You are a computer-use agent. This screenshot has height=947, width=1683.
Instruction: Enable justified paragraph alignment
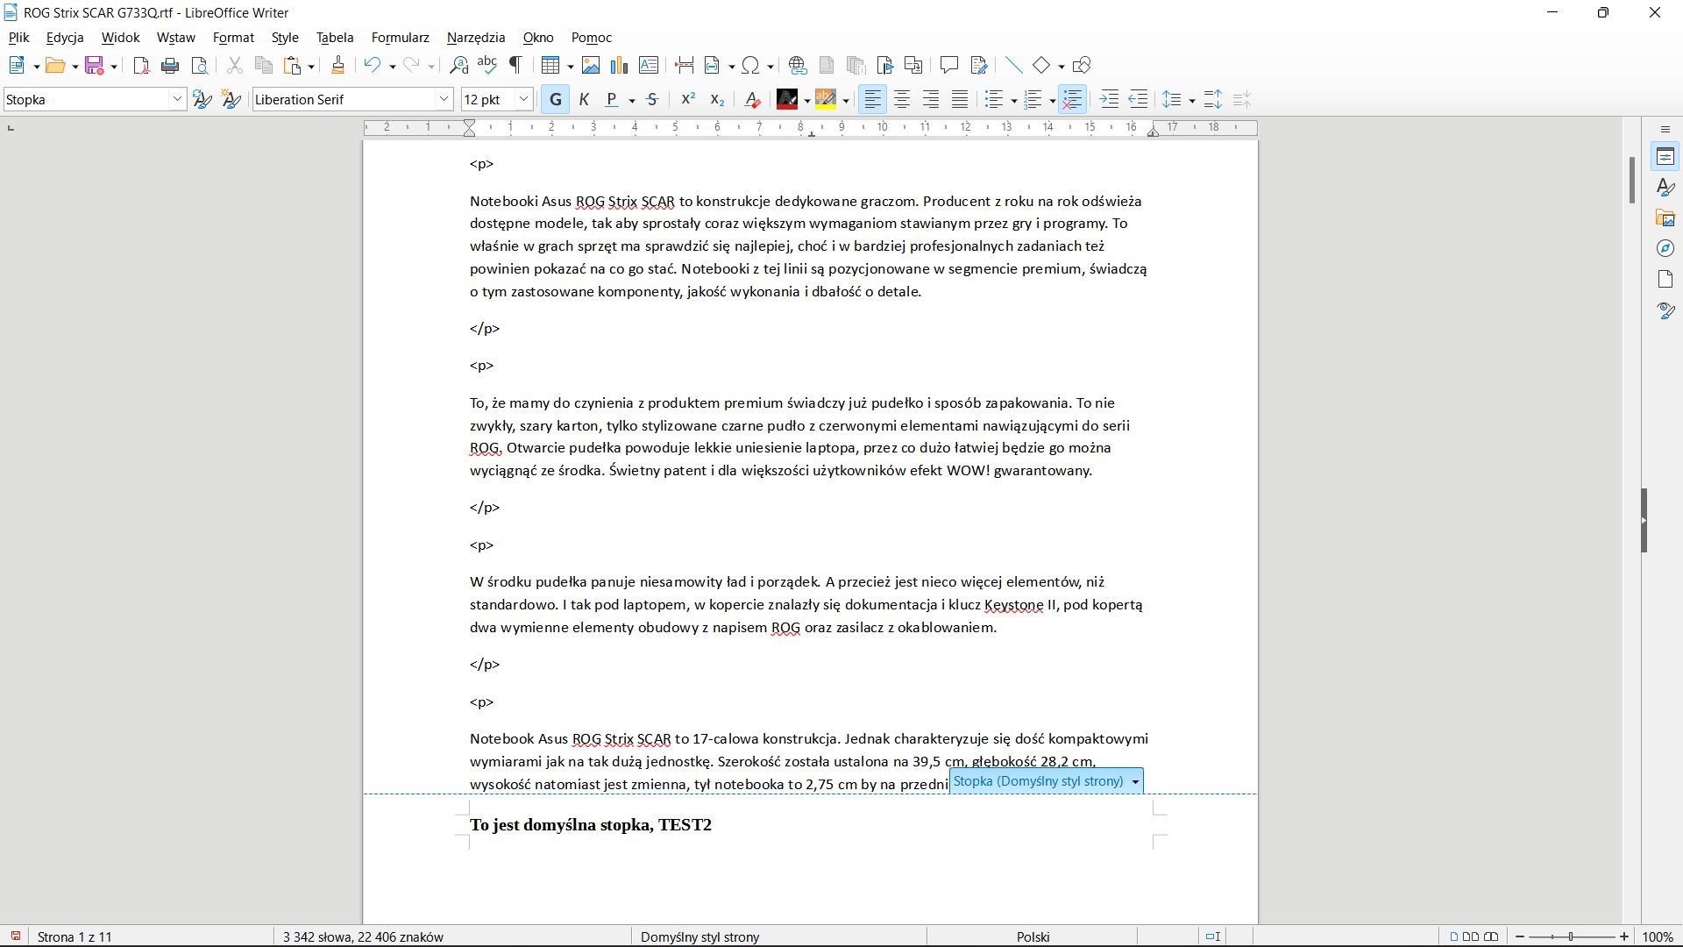click(x=960, y=99)
